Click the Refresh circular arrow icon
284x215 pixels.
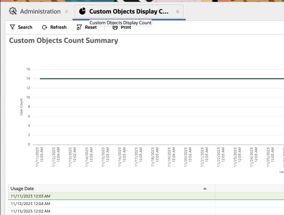tap(44, 27)
